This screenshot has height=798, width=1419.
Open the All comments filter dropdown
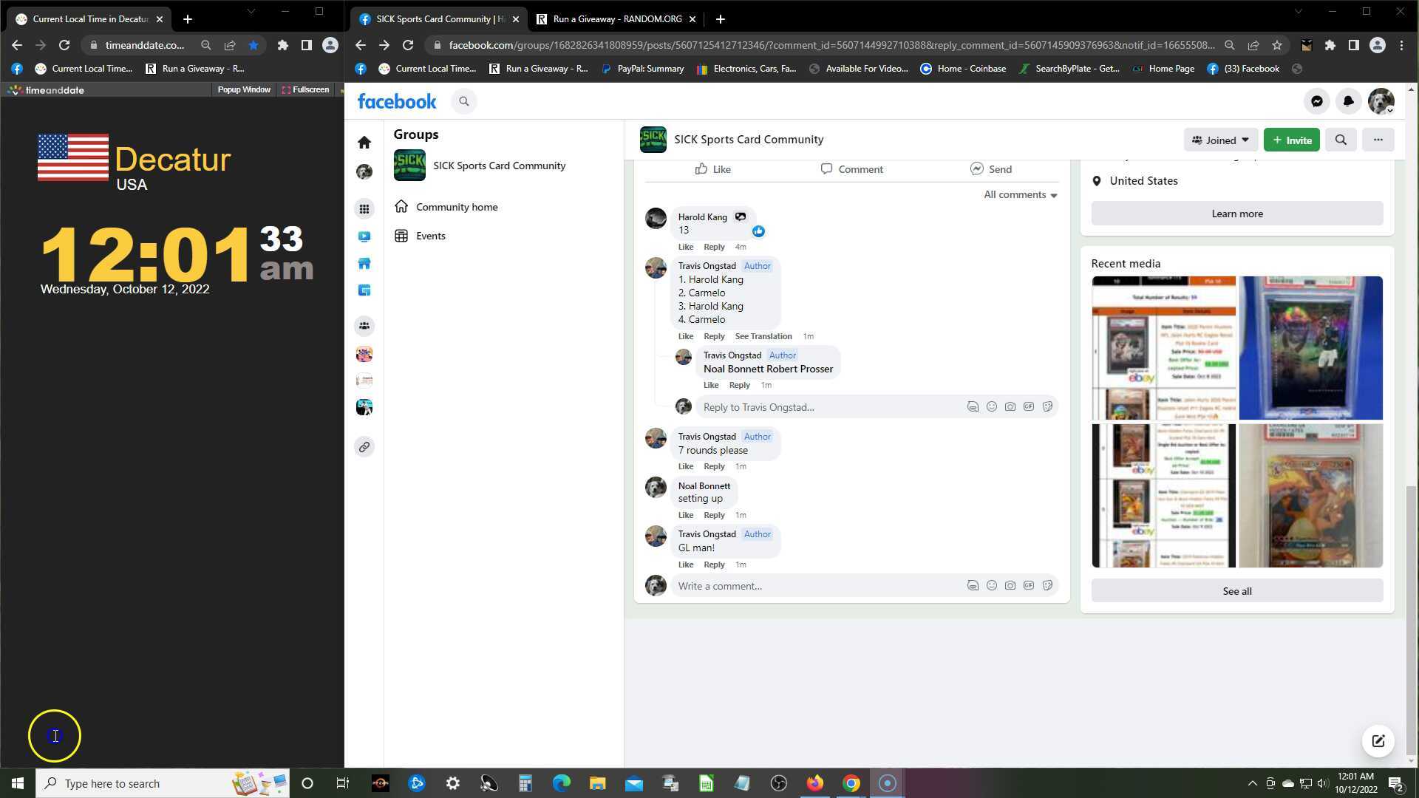coord(1020,195)
